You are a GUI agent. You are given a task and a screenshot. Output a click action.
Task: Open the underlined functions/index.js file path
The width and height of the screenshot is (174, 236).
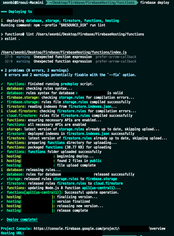pyautogui.click(x=64, y=52)
